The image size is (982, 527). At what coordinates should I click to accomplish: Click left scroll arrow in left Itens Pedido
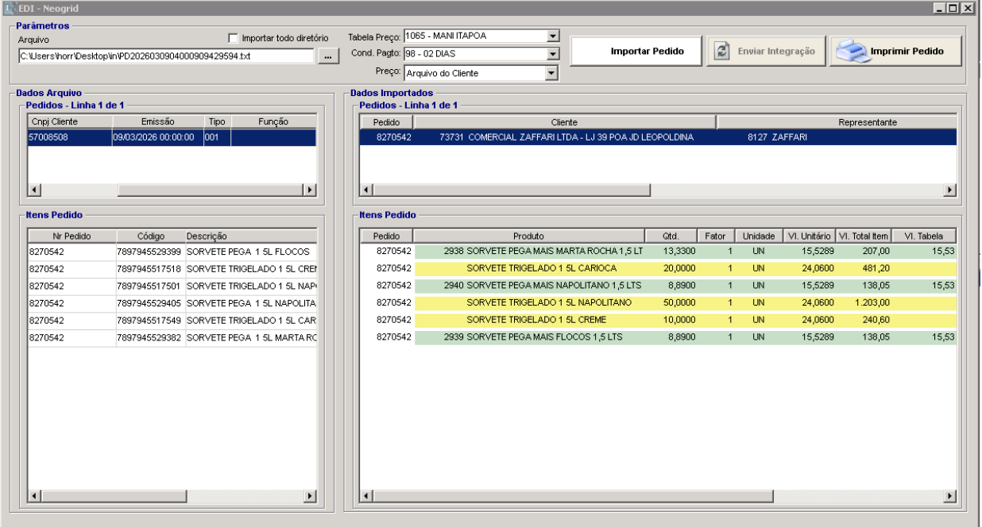(35, 496)
